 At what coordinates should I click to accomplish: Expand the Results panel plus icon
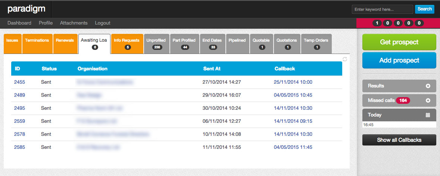428,86
